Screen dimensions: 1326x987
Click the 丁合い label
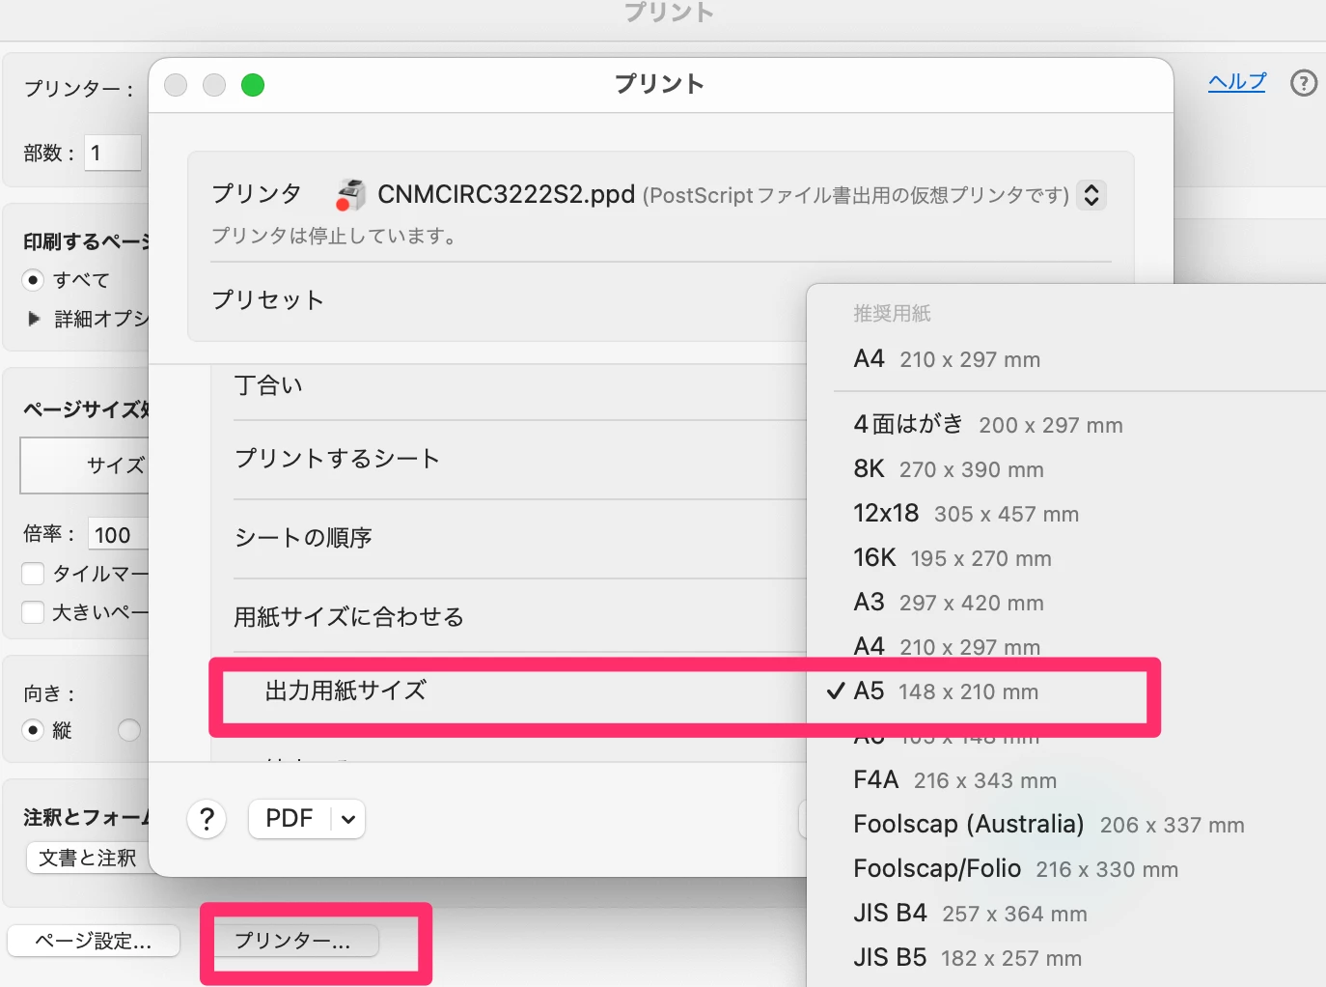[268, 385]
